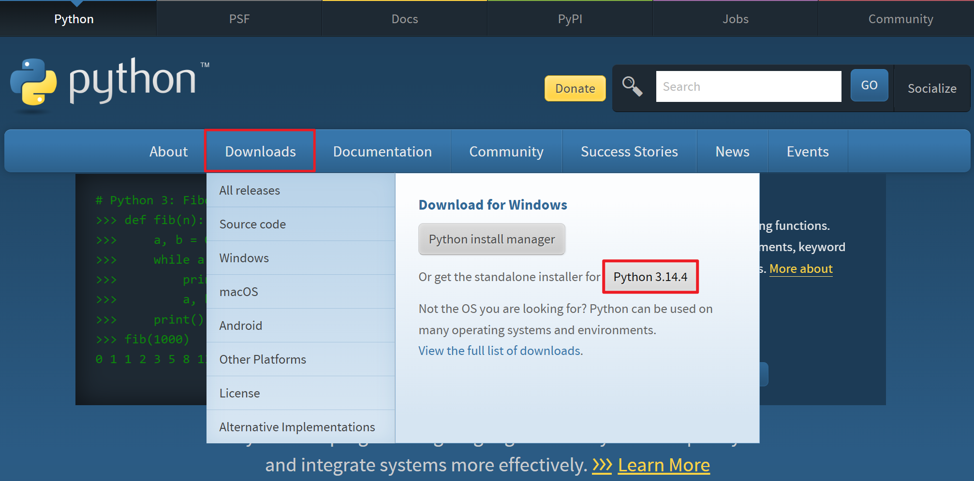Image resolution: width=974 pixels, height=481 pixels.
Task: Click the yellow Donate button
Action: point(575,88)
